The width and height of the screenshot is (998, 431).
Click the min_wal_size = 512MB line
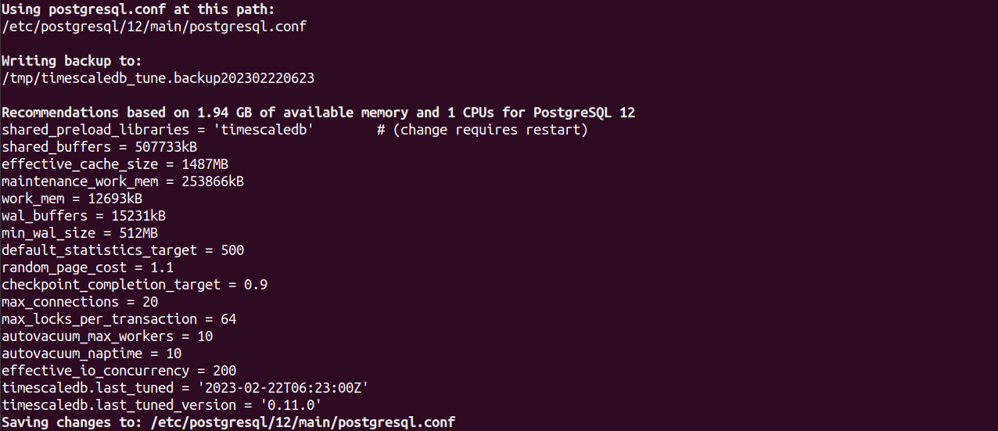click(80, 233)
